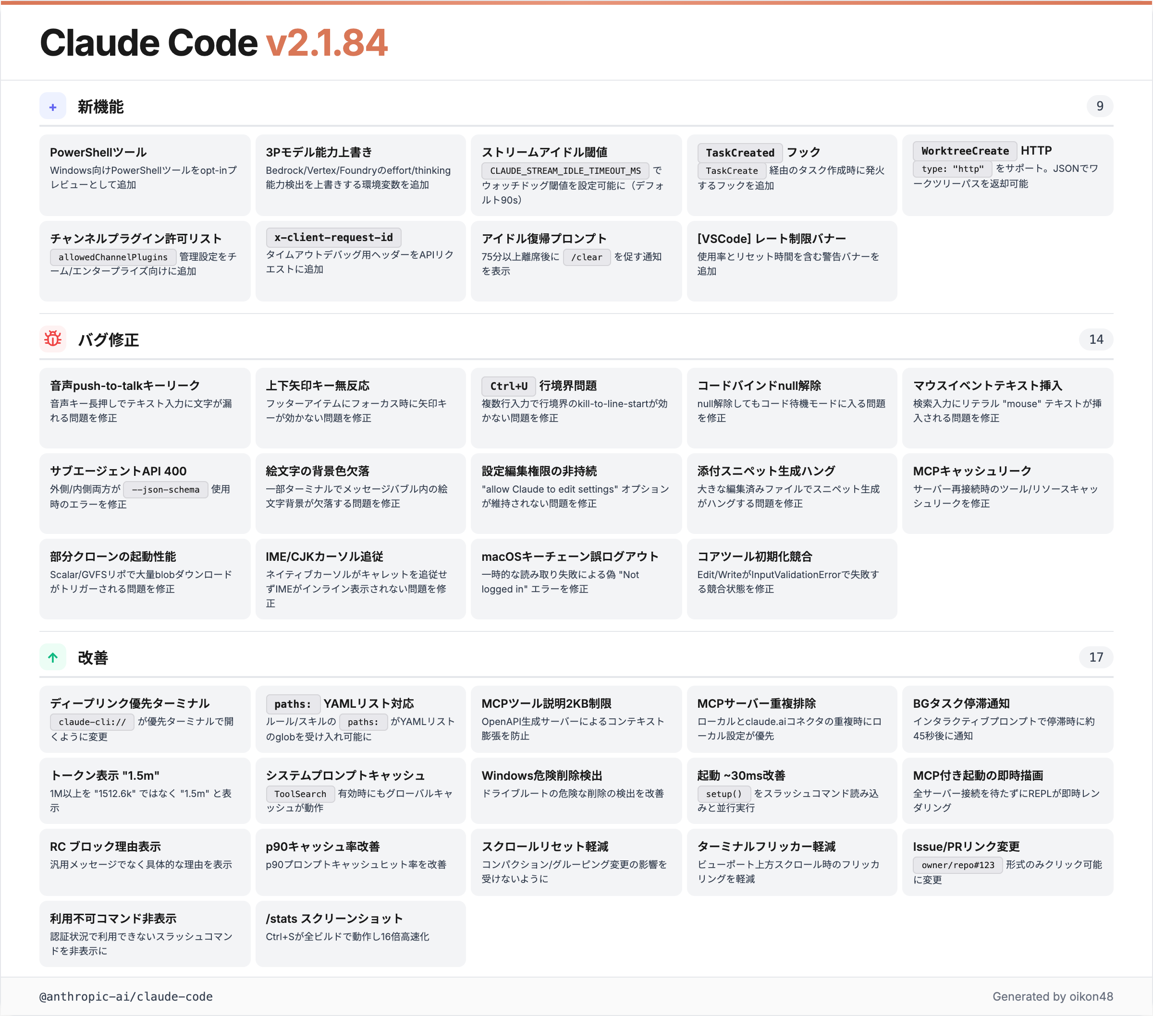This screenshot has width=1153, height=1016.
Task: Open the "3Pモデル能力上書き" card title
Action: point(319,152)
